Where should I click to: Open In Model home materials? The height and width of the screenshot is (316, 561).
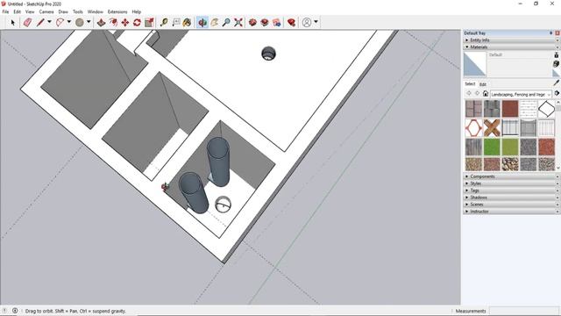(485, 94)
